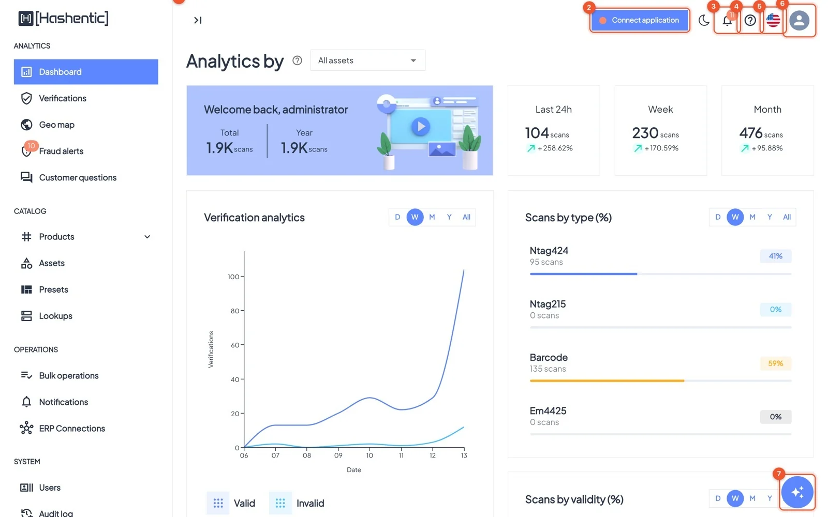Toggle the Invalid legend series
Screen dimensions: 828x517
pyautogui.click(x=297, y=503)
